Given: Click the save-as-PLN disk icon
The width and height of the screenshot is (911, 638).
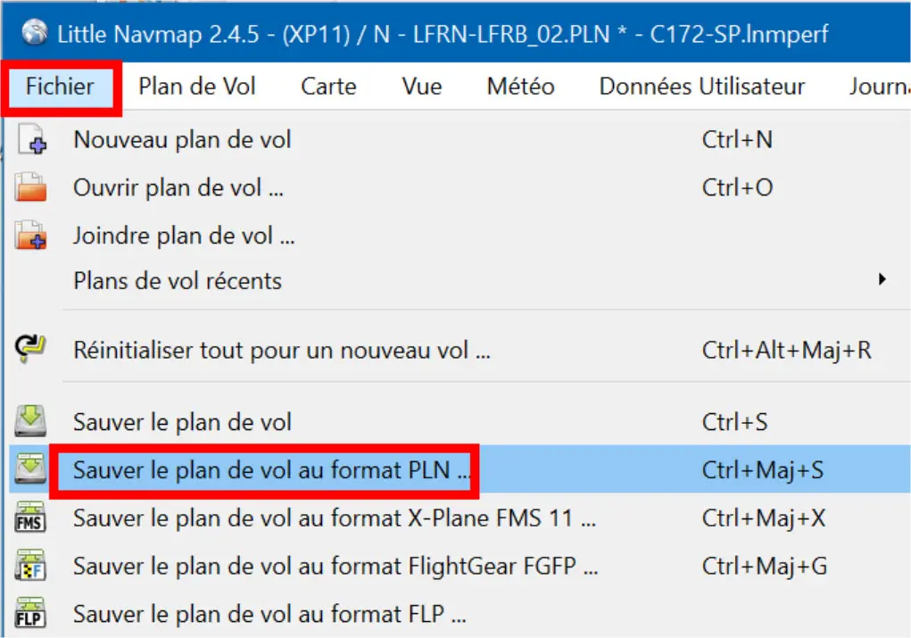Looking at the screenshot, I should (x=31, y=469).
